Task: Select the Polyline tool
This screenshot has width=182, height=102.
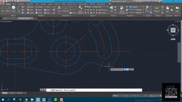Action: pos(8,9)
